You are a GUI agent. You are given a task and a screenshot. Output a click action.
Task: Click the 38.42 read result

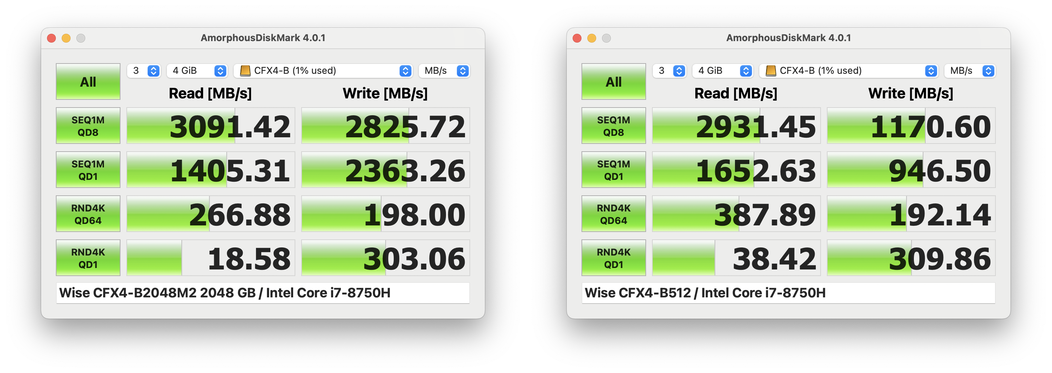tap(736, 258)
